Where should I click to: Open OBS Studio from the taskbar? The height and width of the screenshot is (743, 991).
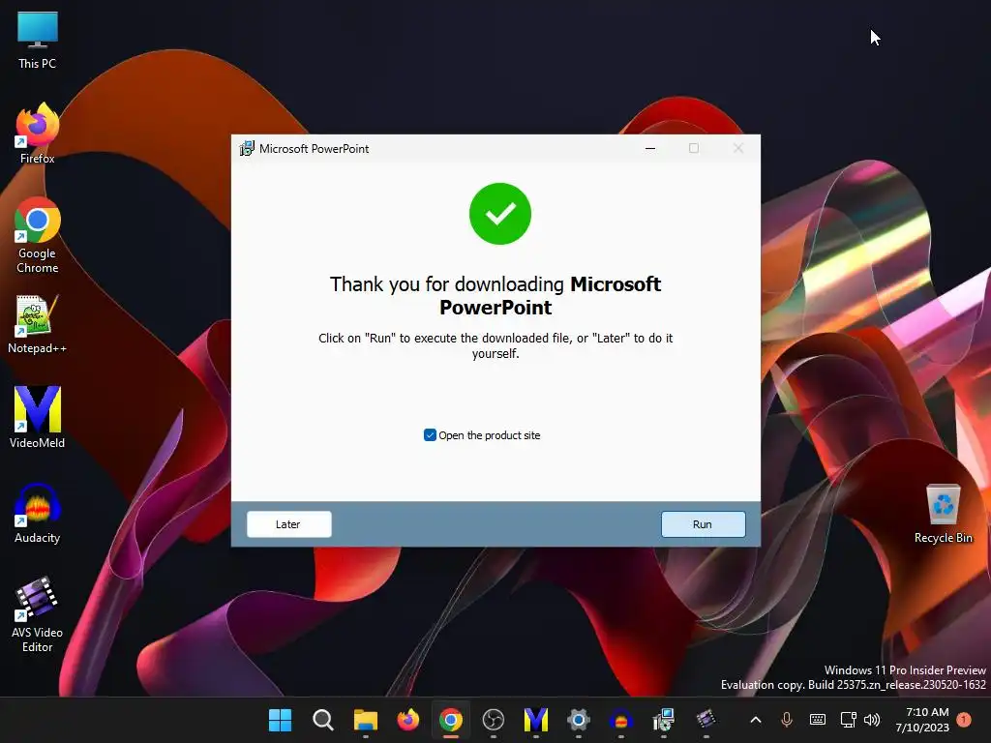[x=494, y=720]
